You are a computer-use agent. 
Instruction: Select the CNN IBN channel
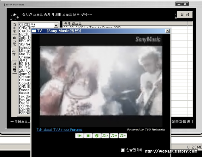pos(25,87)
